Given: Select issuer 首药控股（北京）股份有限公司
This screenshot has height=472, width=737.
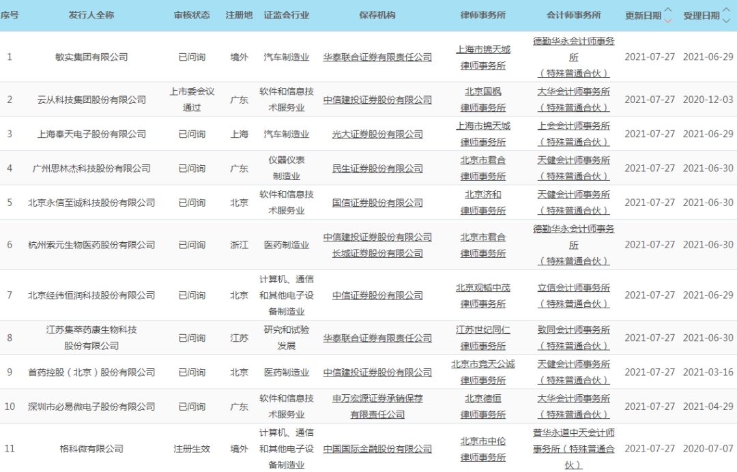Looking at the screenshot, I should (91, 372).
